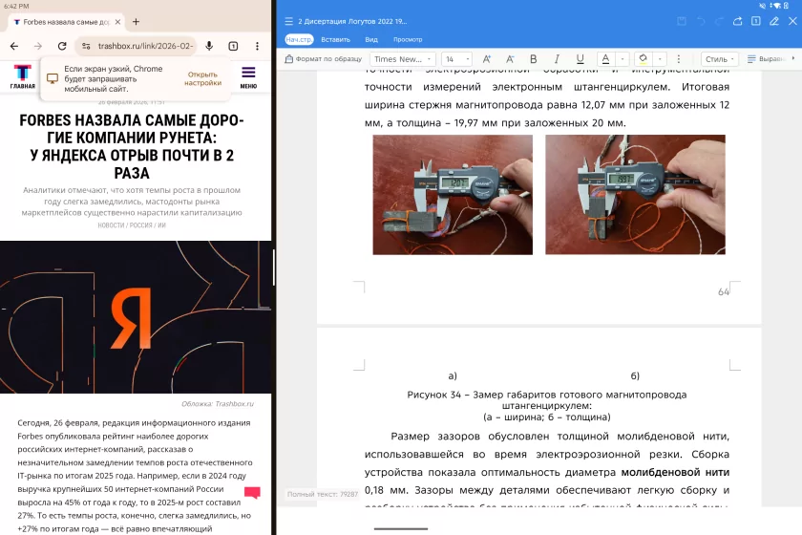Click Обложка: Trashbox.ru caption

point(218,404)
